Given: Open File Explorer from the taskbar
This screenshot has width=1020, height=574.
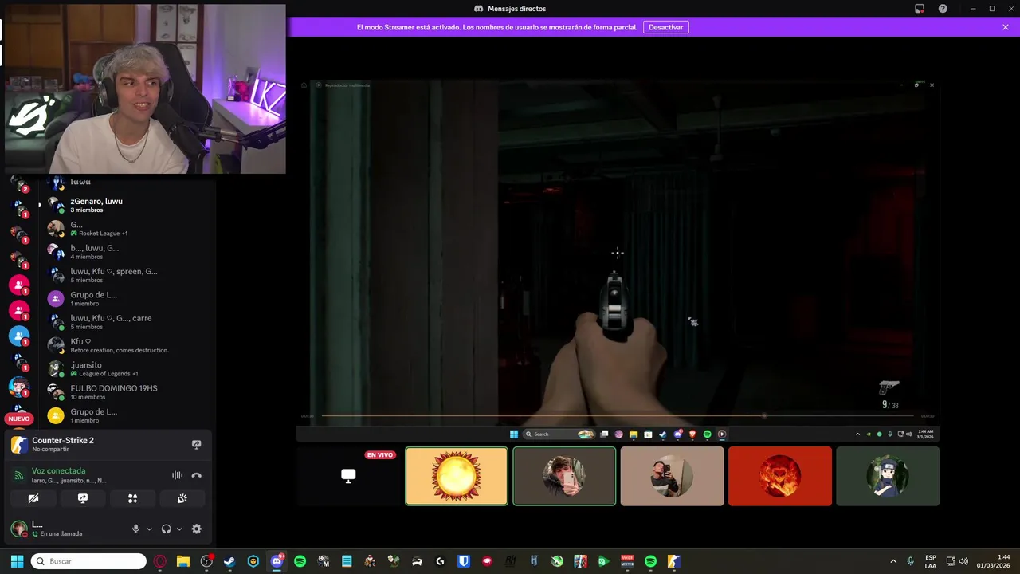Looking at the screenshot, I should click(183, 561).
